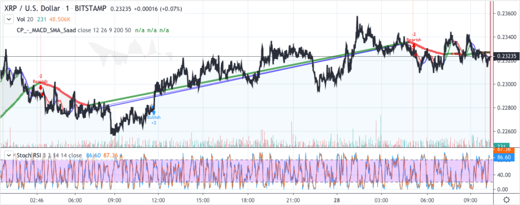Open chart settings gear icon
520x205 pixels.
tap(506, 200)
